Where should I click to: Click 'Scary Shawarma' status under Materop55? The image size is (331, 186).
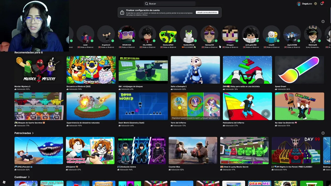point(313,47)
